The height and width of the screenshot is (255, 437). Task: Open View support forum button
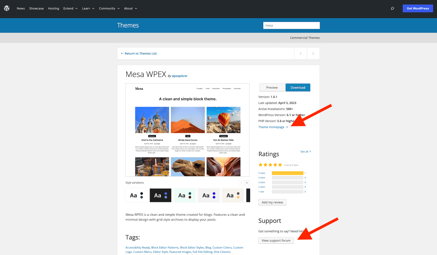click(276, 241)
